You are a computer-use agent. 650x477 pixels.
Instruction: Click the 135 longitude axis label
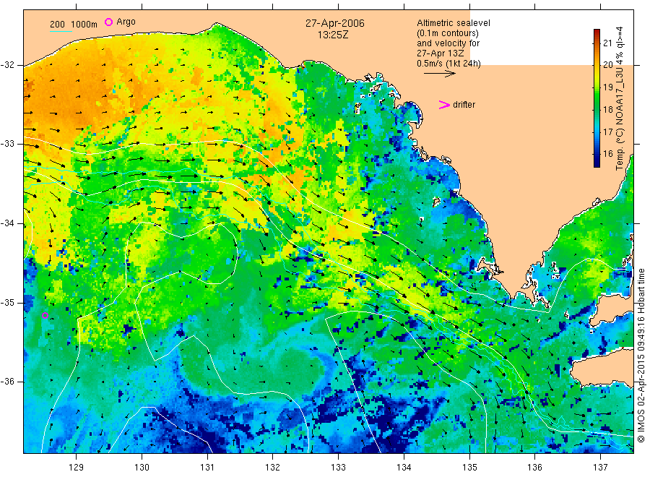pyautogui.click(x=469, y=468)
